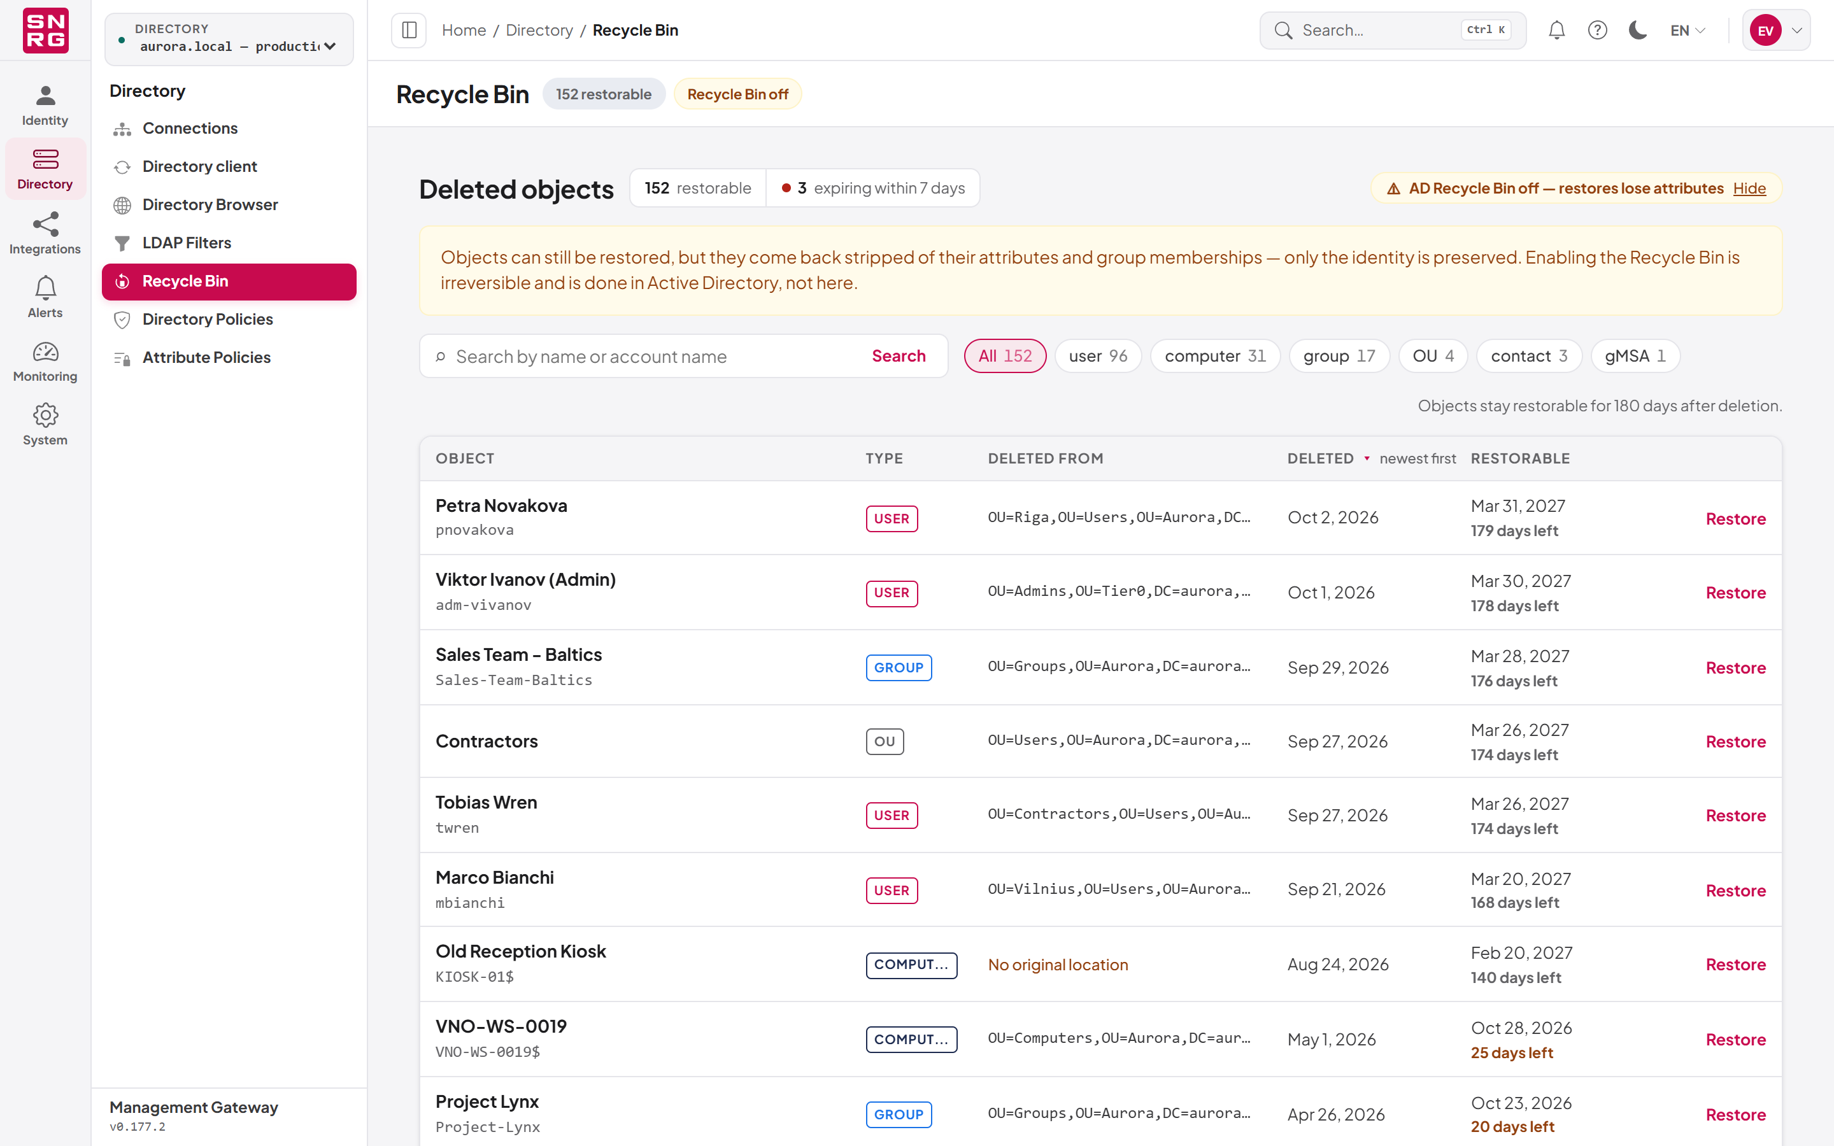Click the expiring within 7 days counter

point(873,188)
